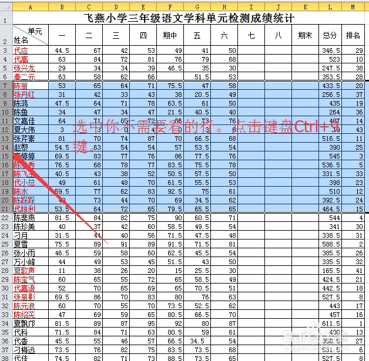Image resolution: width=369 pixels, height=361 pixels.
Task: Select the name cell 夏雪
Action: (31, 244)
